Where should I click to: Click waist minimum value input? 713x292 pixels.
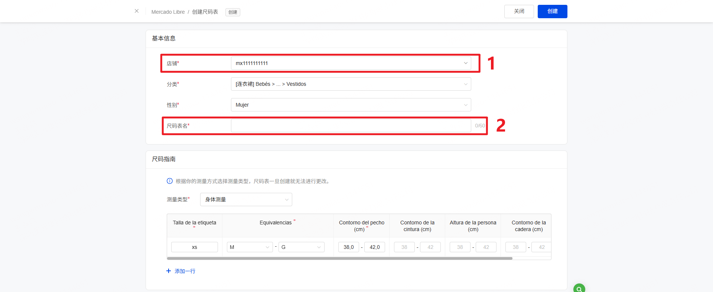(x=404, y=247)
